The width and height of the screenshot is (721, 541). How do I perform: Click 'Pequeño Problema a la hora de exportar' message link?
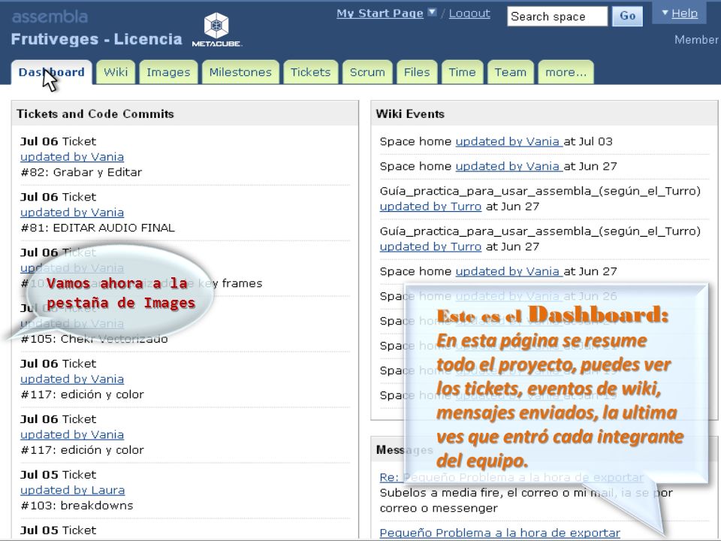[x=500, y=533]
